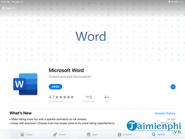This screenshot has width=185, height=139.
Task: Open the No3 Productivity ranking
Action: pos(89,99)
